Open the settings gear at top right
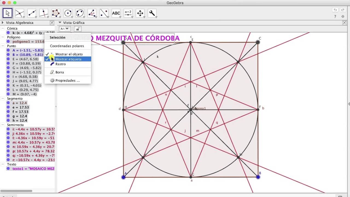350x197 pixels. click(343, 16)
